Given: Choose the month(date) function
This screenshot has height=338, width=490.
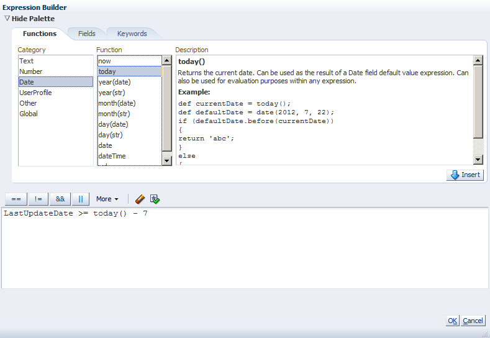Looking at the screenshot, I should (130, 103).
